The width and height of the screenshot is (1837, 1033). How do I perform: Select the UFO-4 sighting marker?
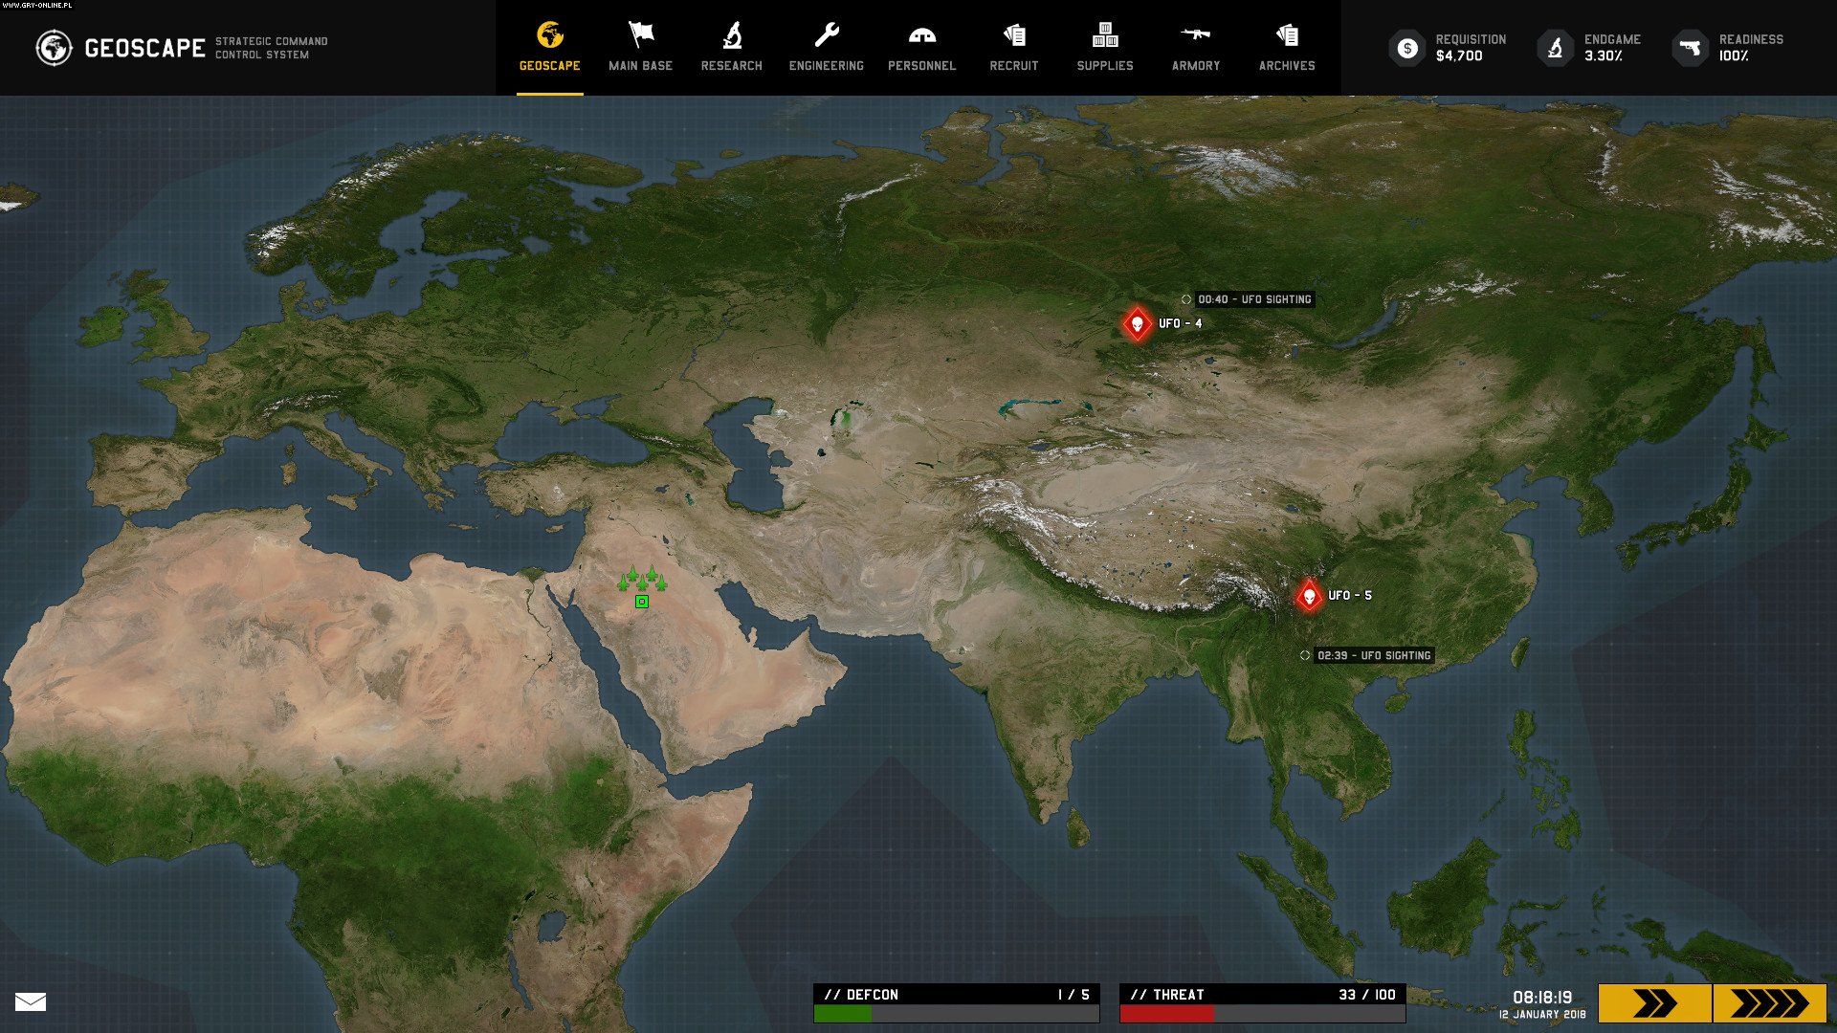1137,322
